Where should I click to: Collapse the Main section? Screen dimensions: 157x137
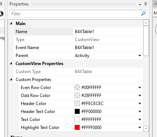pos(11,23)
